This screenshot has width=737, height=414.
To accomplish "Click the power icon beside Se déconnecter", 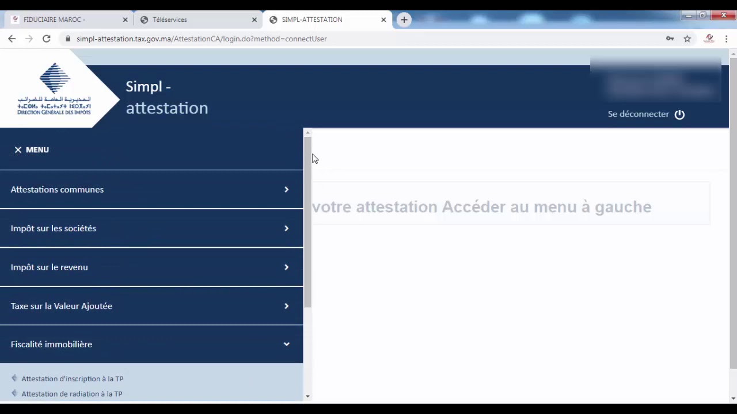I will [x=679, y=114].
